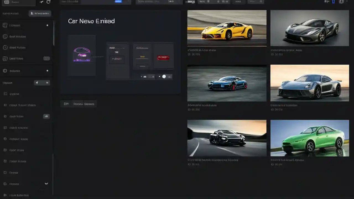Image resolution: width=354 pixels, height=199 pixels.
Task: Select the second tab next to Edit
Action: [x=84, y=104]
